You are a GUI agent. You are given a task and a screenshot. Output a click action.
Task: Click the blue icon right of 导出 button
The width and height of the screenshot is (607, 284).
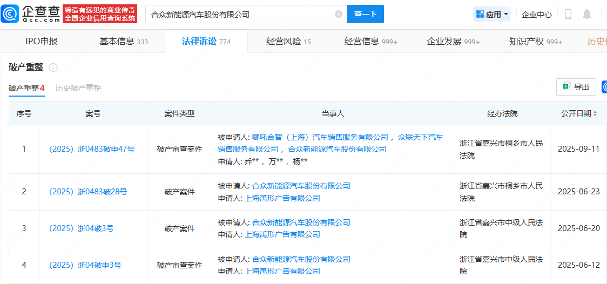click(x=604, y=87)
